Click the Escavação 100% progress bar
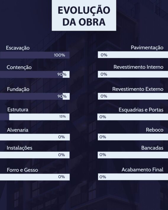Screen dimensions: 168x210 (35, 55)
